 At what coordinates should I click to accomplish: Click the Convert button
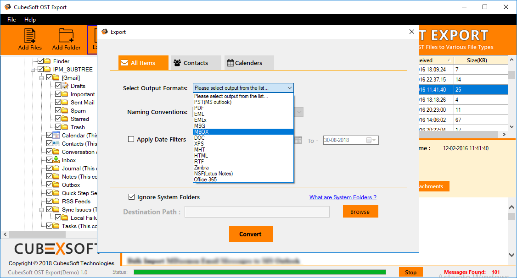click(x=251, y=234)
